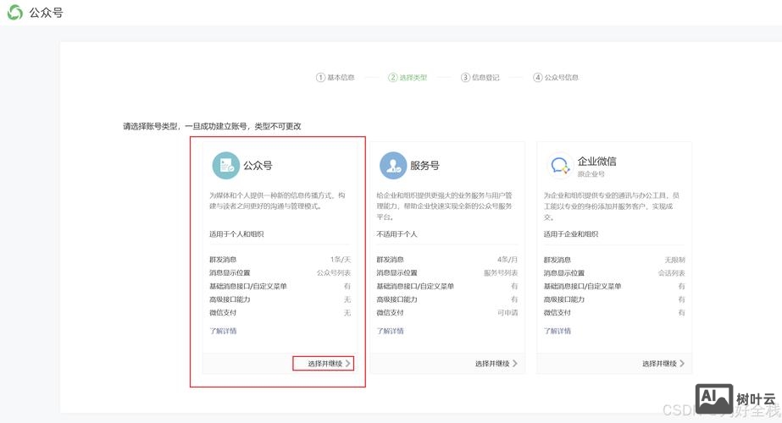Click 选择并继续 in the 企业微信 card

click(663, 364)
